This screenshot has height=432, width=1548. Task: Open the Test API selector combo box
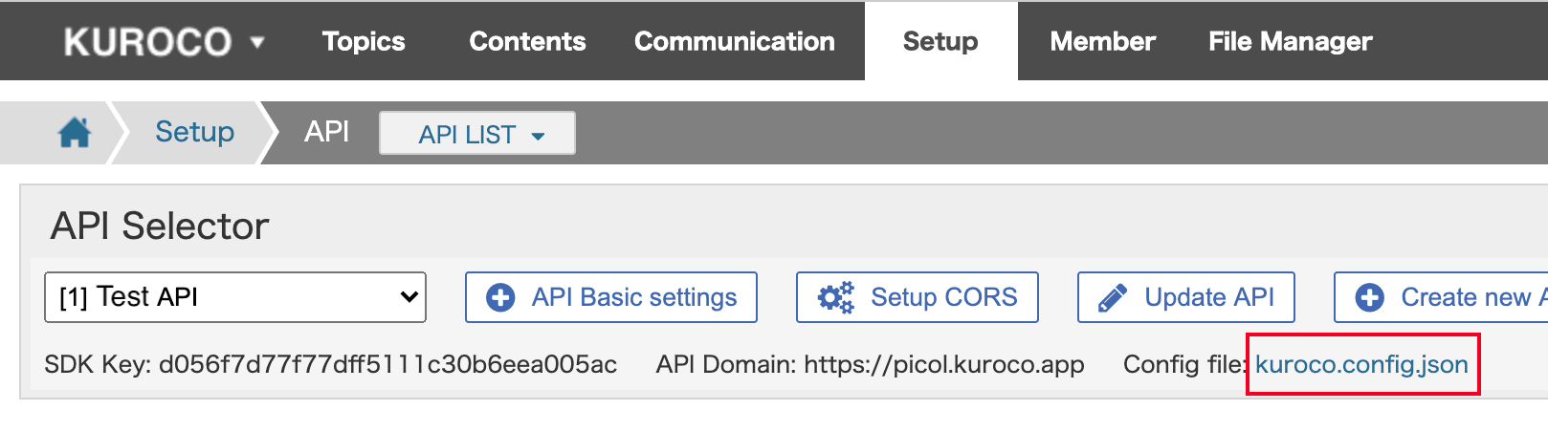pyautogui.click(x=235, y=297)
